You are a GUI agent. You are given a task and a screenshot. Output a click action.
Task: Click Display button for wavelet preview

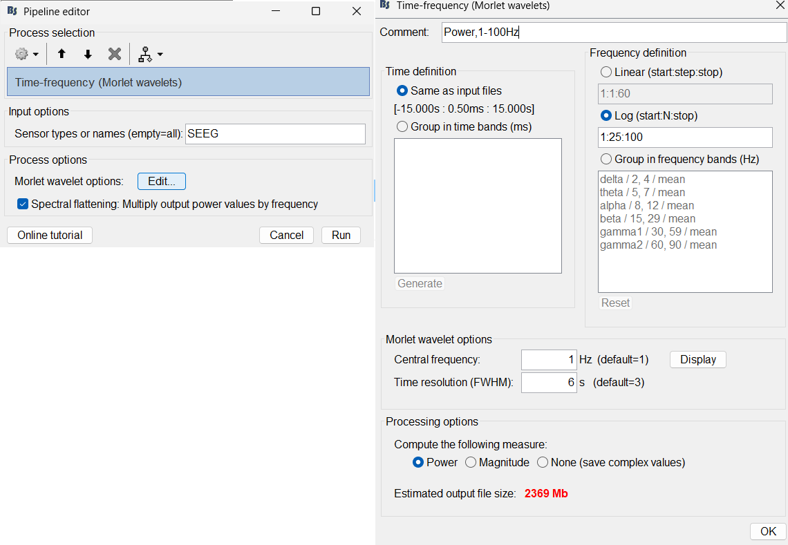pyautogui.click(x=697, y=360)
